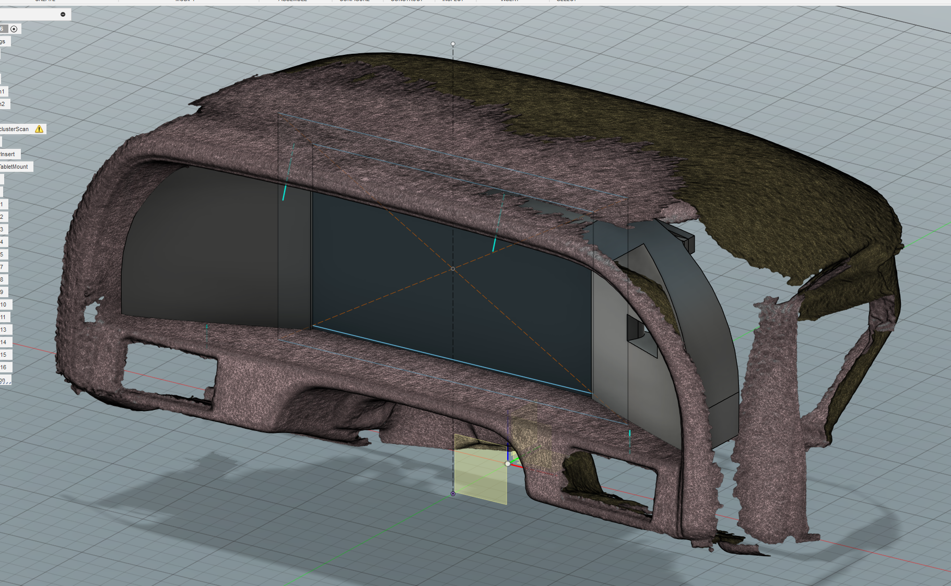Activate component using the radio button
Screen dimensions: 951x586
[x=14, y=29]
